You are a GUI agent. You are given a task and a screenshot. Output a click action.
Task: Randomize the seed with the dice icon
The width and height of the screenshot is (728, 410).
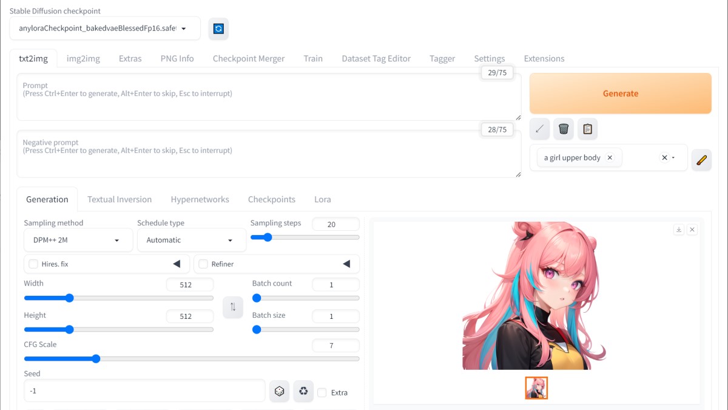point(279,392)
